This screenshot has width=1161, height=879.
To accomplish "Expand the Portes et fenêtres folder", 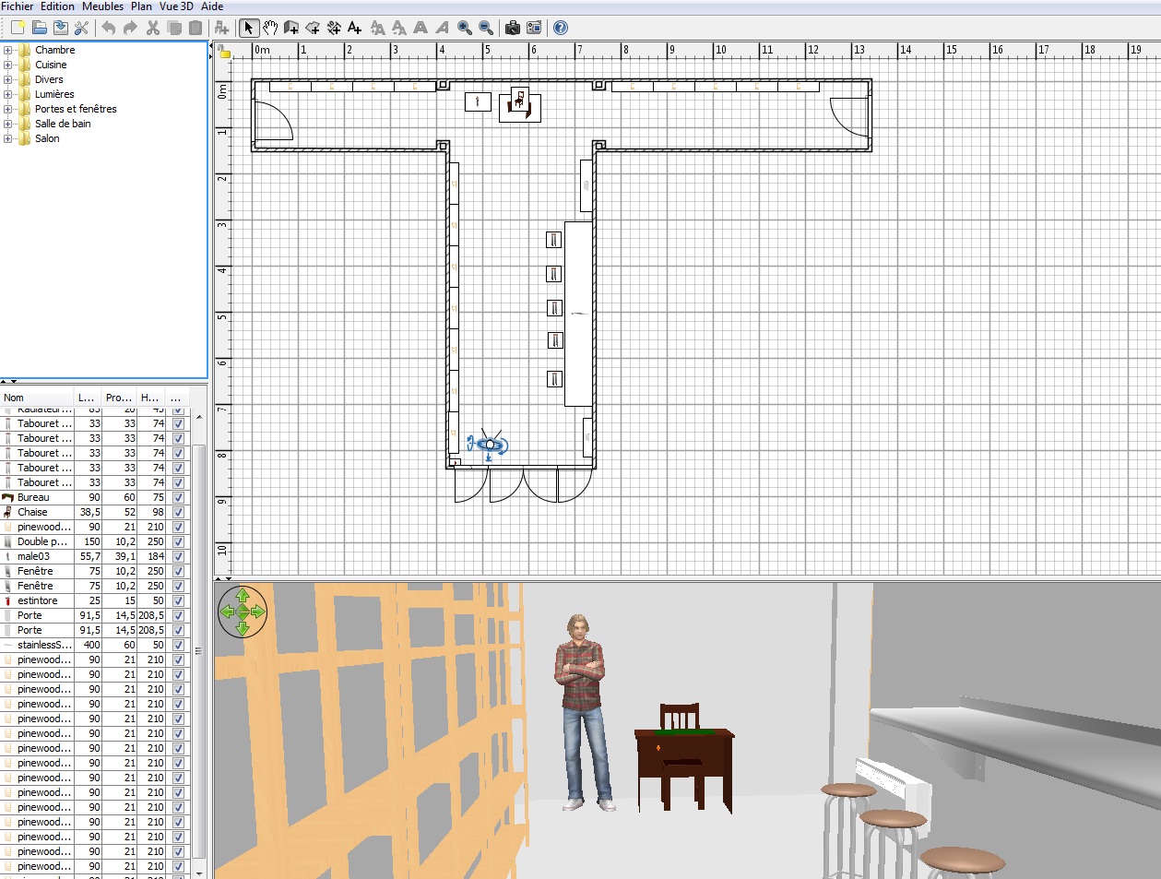I will (x=8, y=109).
